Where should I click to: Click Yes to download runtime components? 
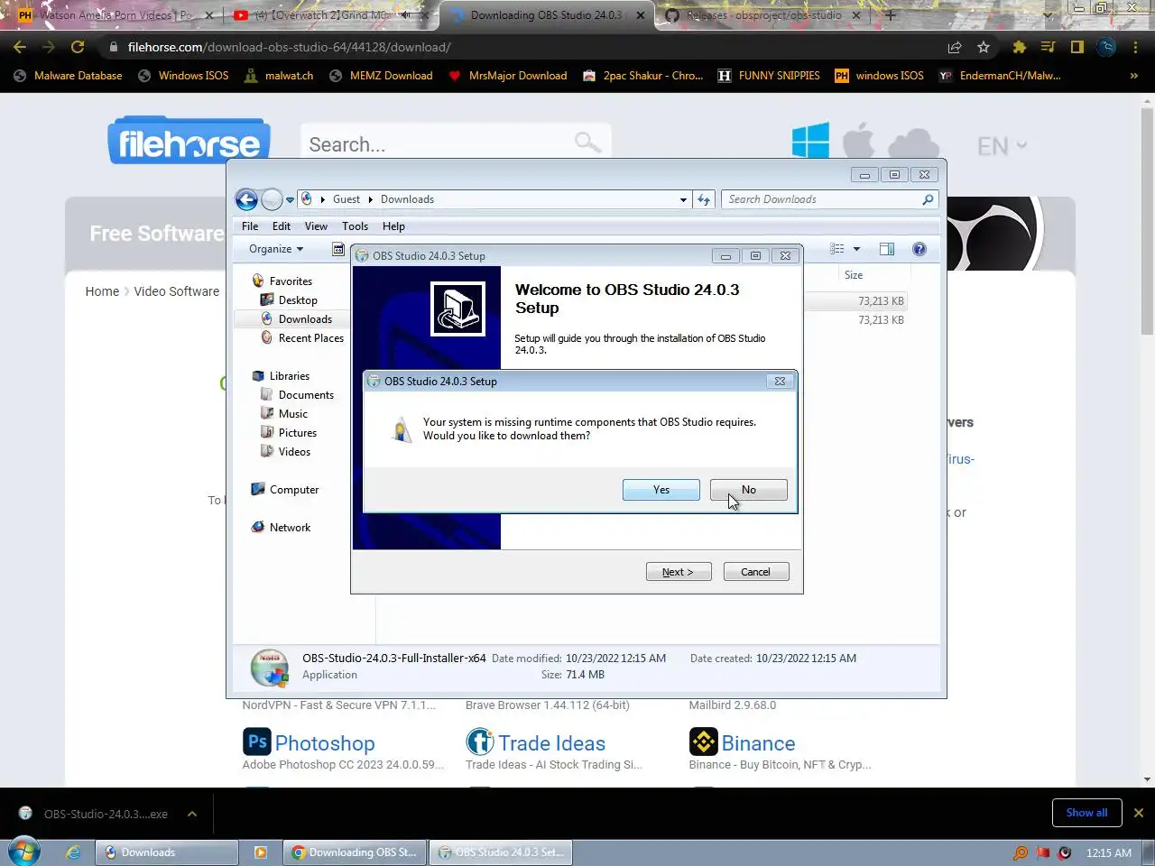click(x=661, y=490)
